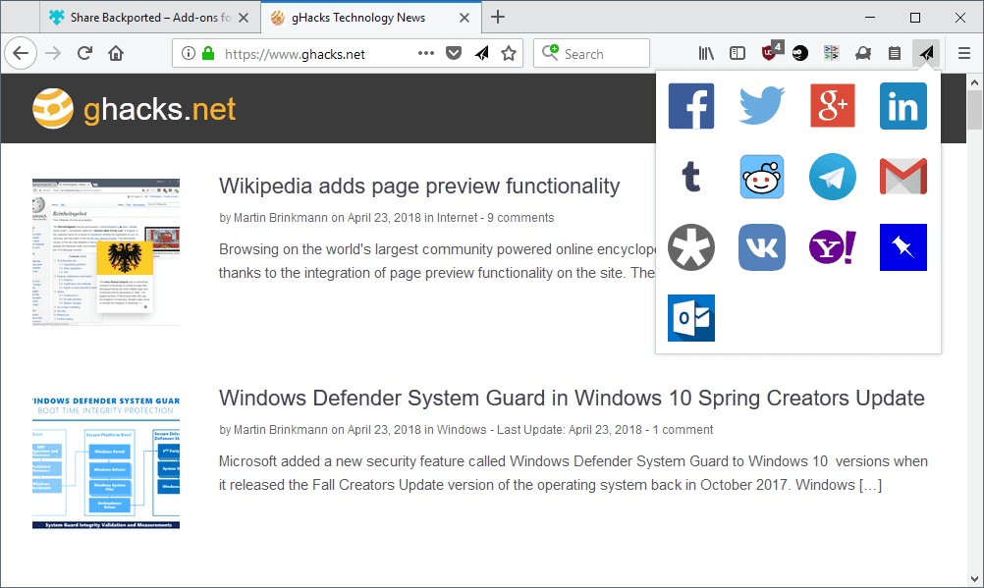Reload the current page
Image resolution: width=984 pixels, height=588 pixels.
84,53
